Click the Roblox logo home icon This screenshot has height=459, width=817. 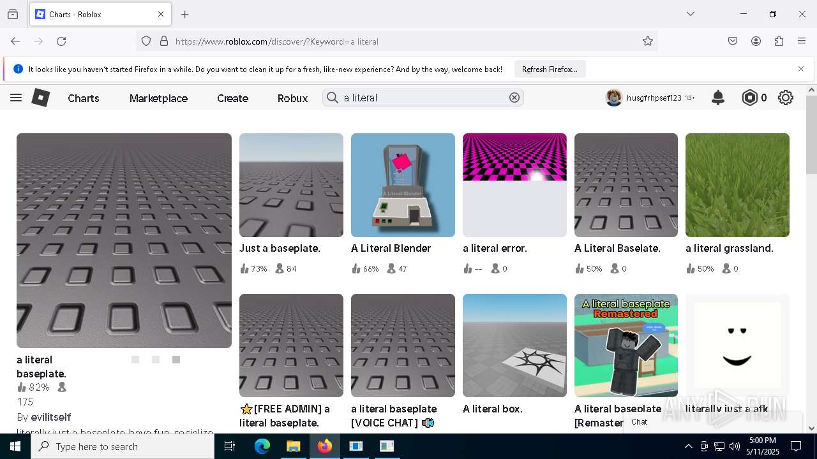point(41,98)
